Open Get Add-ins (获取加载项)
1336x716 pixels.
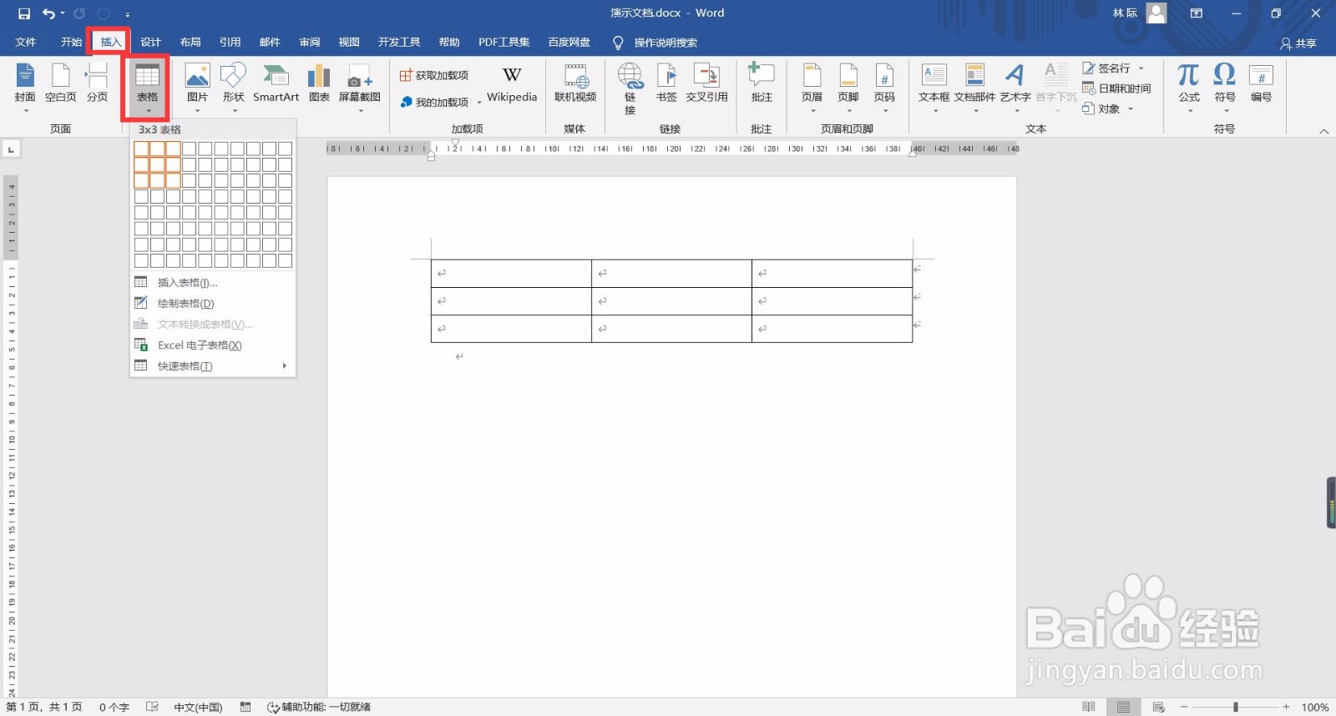(x=433, y=75)
